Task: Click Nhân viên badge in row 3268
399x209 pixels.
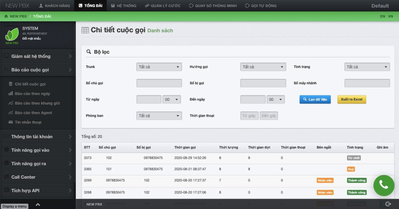Action: [x=325, y=192]
